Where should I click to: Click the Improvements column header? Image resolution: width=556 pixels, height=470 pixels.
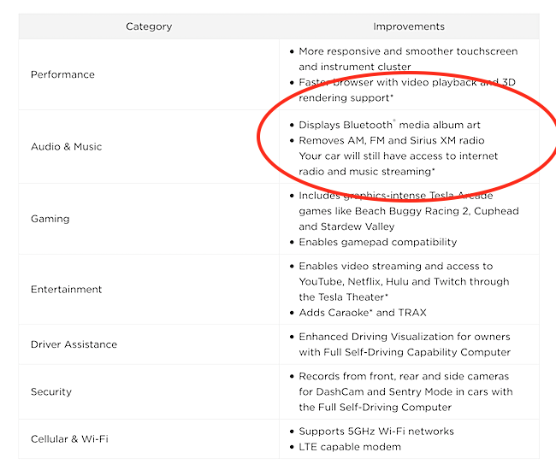[409, 26]
